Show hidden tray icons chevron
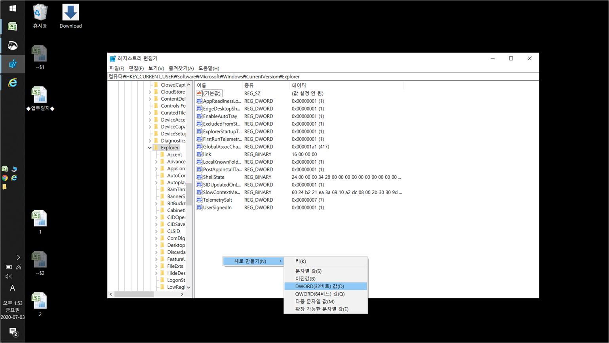This screenshot has height=343, width=609. [18, 257]
